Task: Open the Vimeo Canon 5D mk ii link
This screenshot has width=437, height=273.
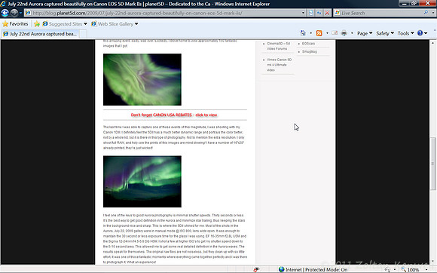Action: click(279, 65)
